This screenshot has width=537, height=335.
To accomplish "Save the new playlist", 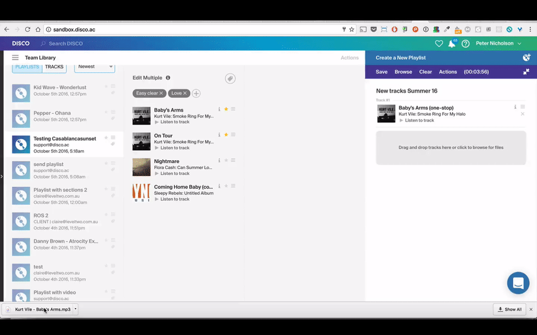I will [381, 72].
